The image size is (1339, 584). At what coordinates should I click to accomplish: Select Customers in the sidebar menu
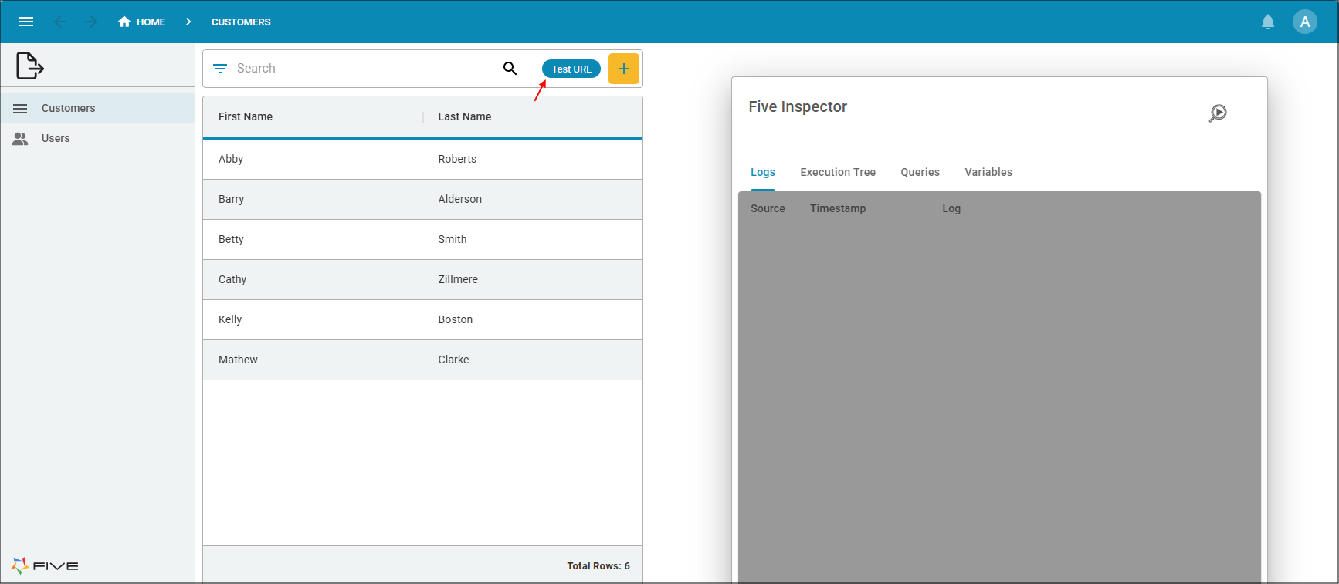(68, 108)
